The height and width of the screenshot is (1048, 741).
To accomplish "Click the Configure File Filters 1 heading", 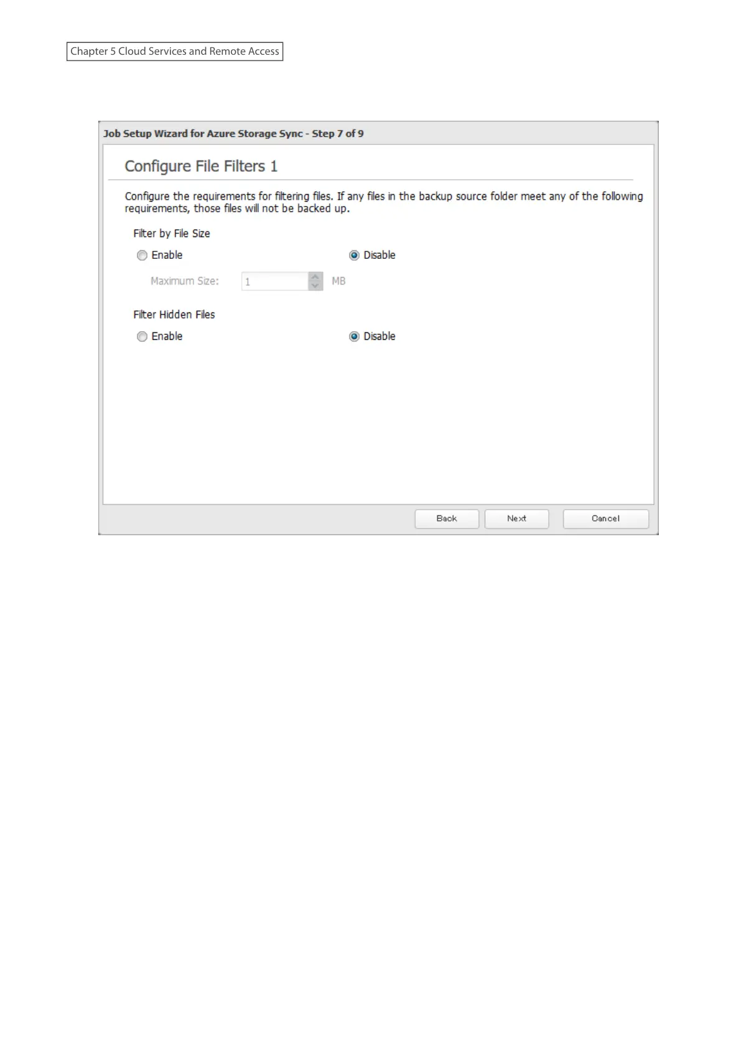I will [201, 166].
